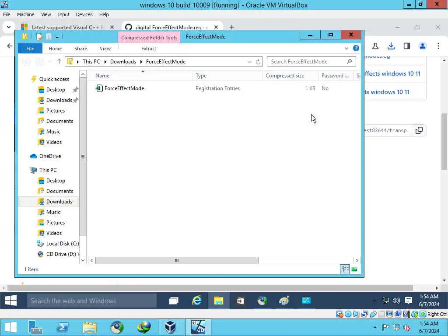This screenshot has height=336, width=448.
Task: Expand the Downloads breadcrumb arrow
Action: coord(141,62)
